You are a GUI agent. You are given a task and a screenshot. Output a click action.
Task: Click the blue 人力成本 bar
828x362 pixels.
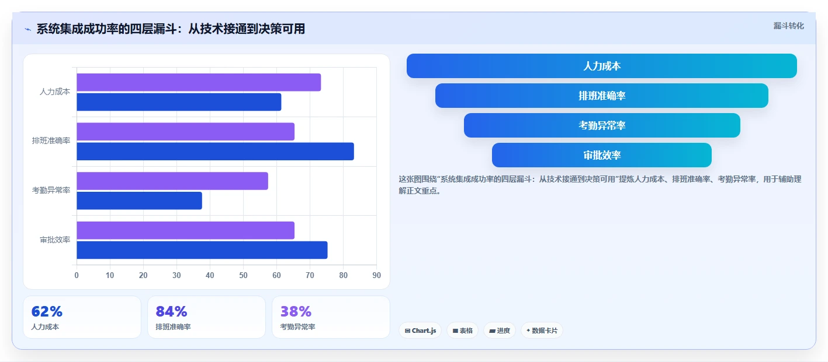(179, 102)
